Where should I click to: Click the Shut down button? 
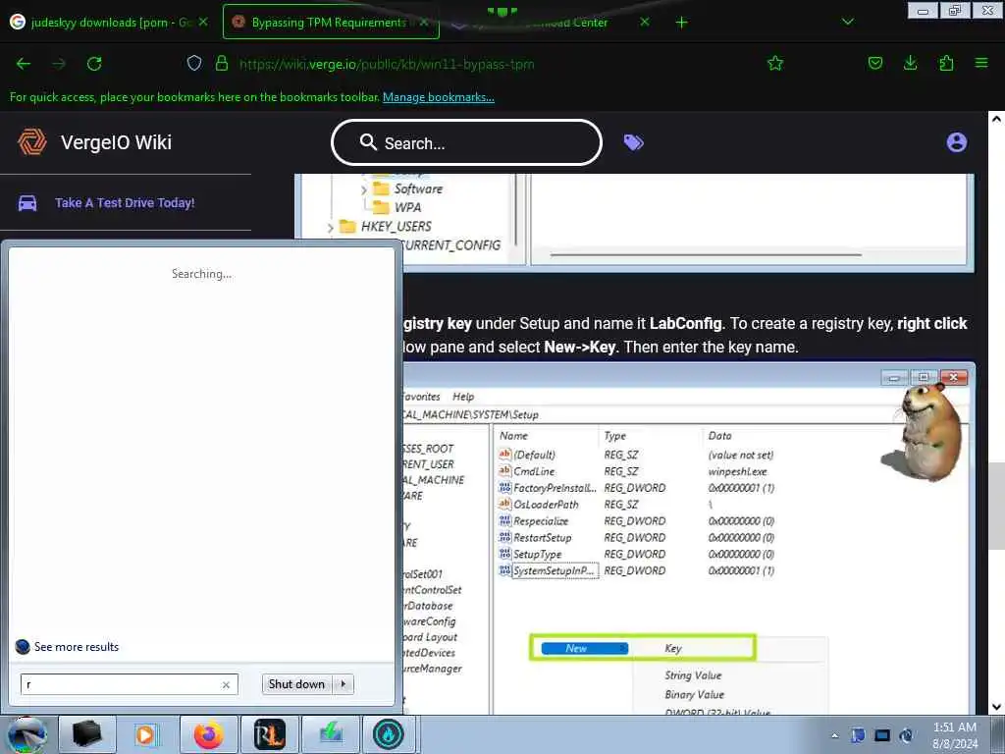click(x=296, y=684)
